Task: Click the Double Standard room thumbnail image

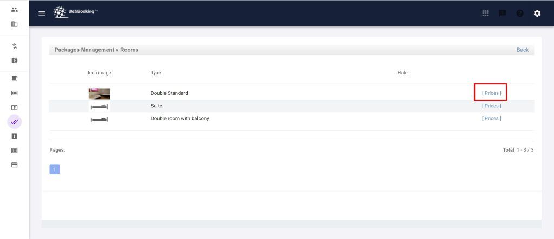Action: (100, 94)
